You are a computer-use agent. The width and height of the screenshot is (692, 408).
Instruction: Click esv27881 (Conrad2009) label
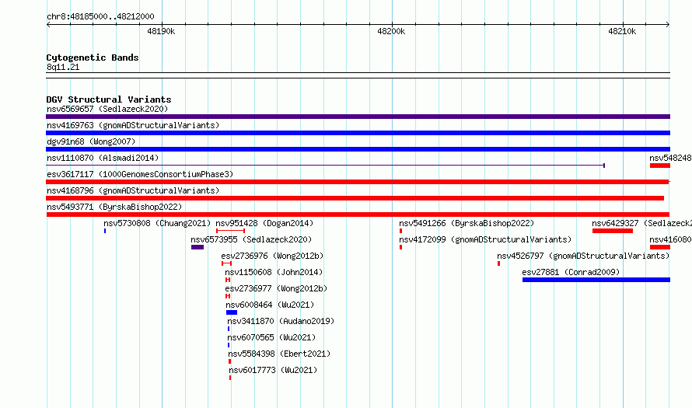click(x=571, y=272)
